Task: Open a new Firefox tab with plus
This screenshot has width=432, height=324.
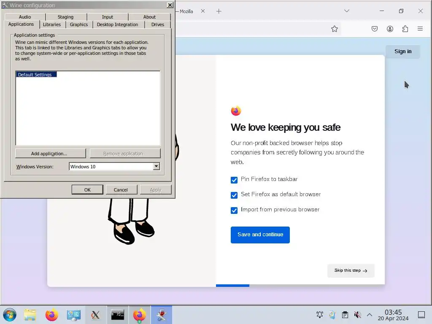Action: point(219,11)
